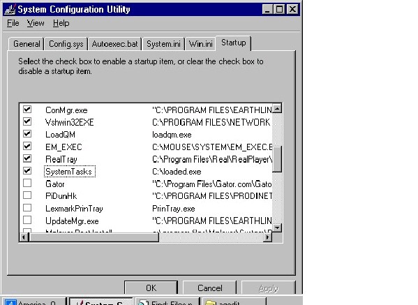Screen dimensions: 418x305
Task: Select the LoadQM entry name
Action: pyautogui.click(x=60, y=135)
